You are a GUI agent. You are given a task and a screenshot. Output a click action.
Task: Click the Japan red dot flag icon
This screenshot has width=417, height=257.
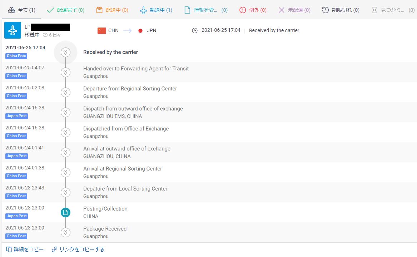(x=140, y=31)
